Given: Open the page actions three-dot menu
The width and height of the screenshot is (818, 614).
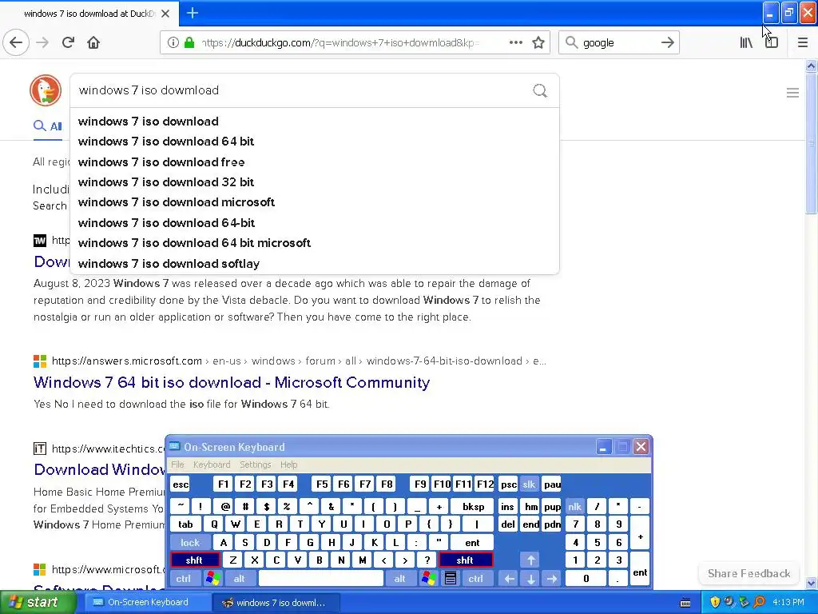Looking at the screenshot, I should click(x=515, y=42).
